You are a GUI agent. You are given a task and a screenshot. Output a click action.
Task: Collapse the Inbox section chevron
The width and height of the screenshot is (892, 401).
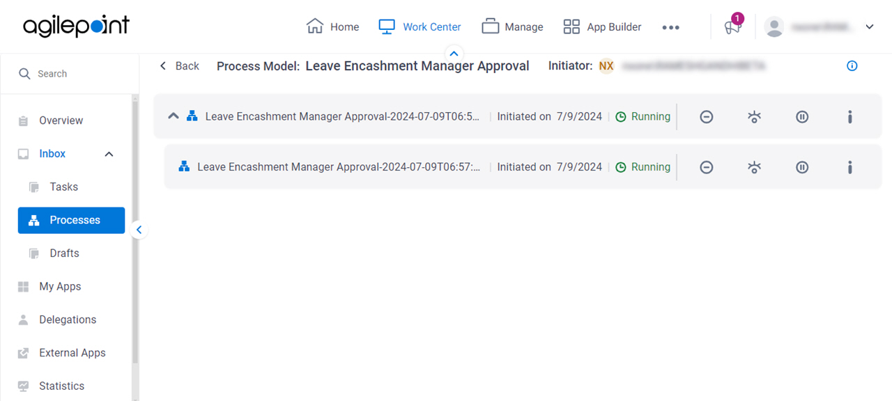pos(109,154)
